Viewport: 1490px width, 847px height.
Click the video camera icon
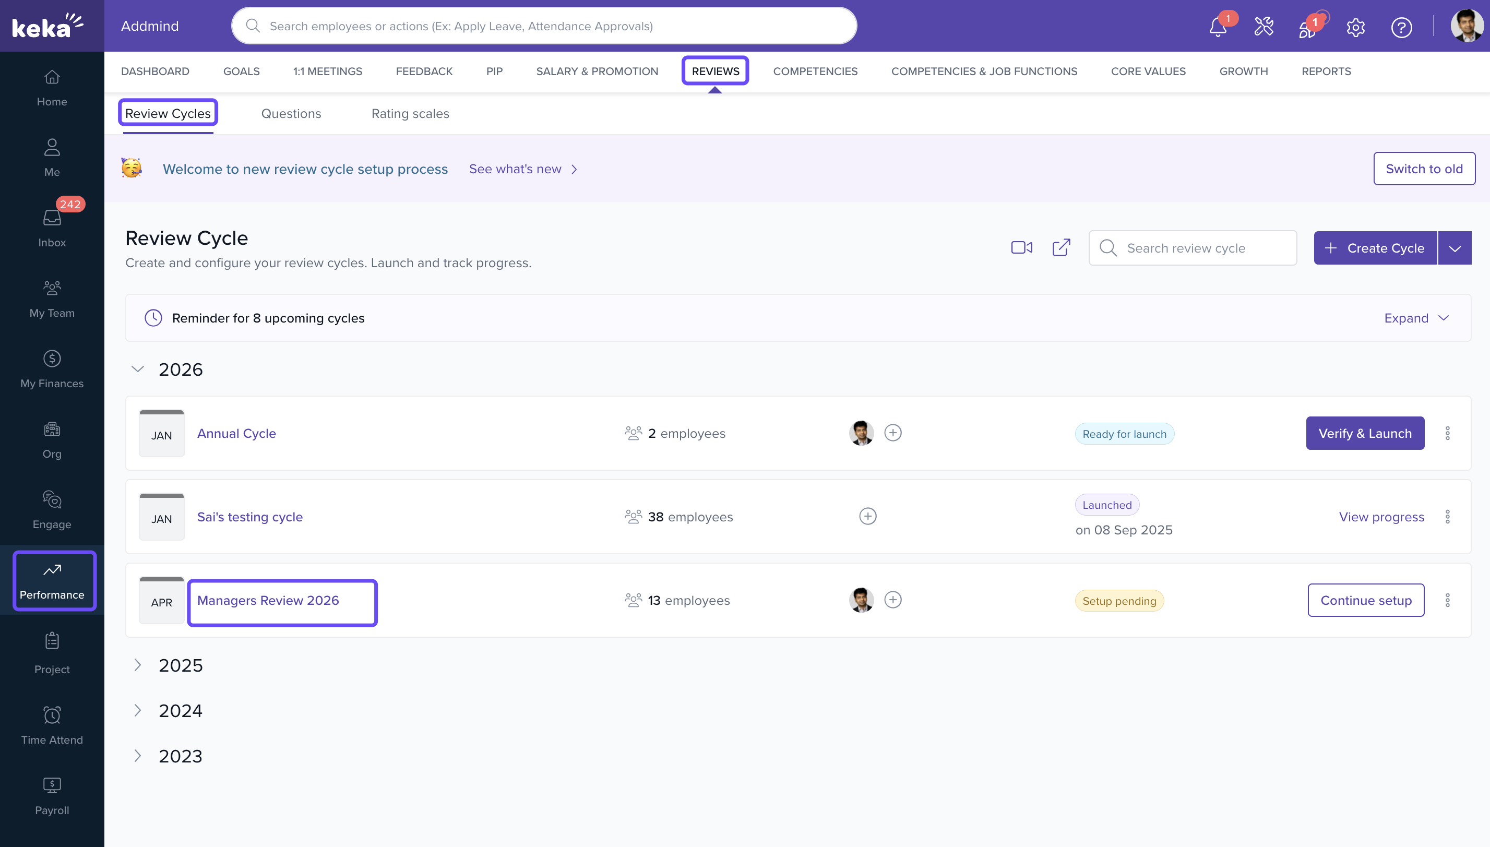tap(1021, 248)
